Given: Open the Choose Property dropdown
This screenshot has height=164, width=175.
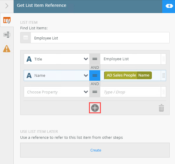Looking at the screenshot, I should coord(56,92).
